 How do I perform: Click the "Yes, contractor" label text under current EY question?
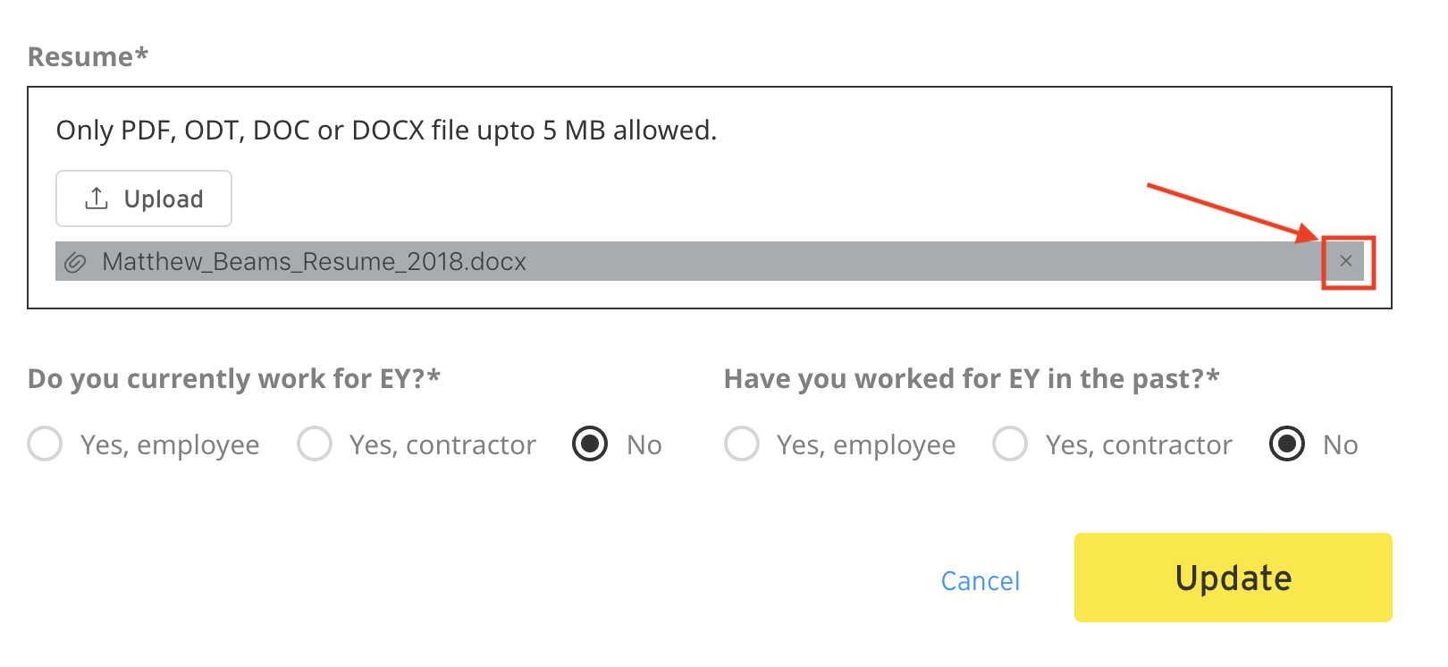442,445
